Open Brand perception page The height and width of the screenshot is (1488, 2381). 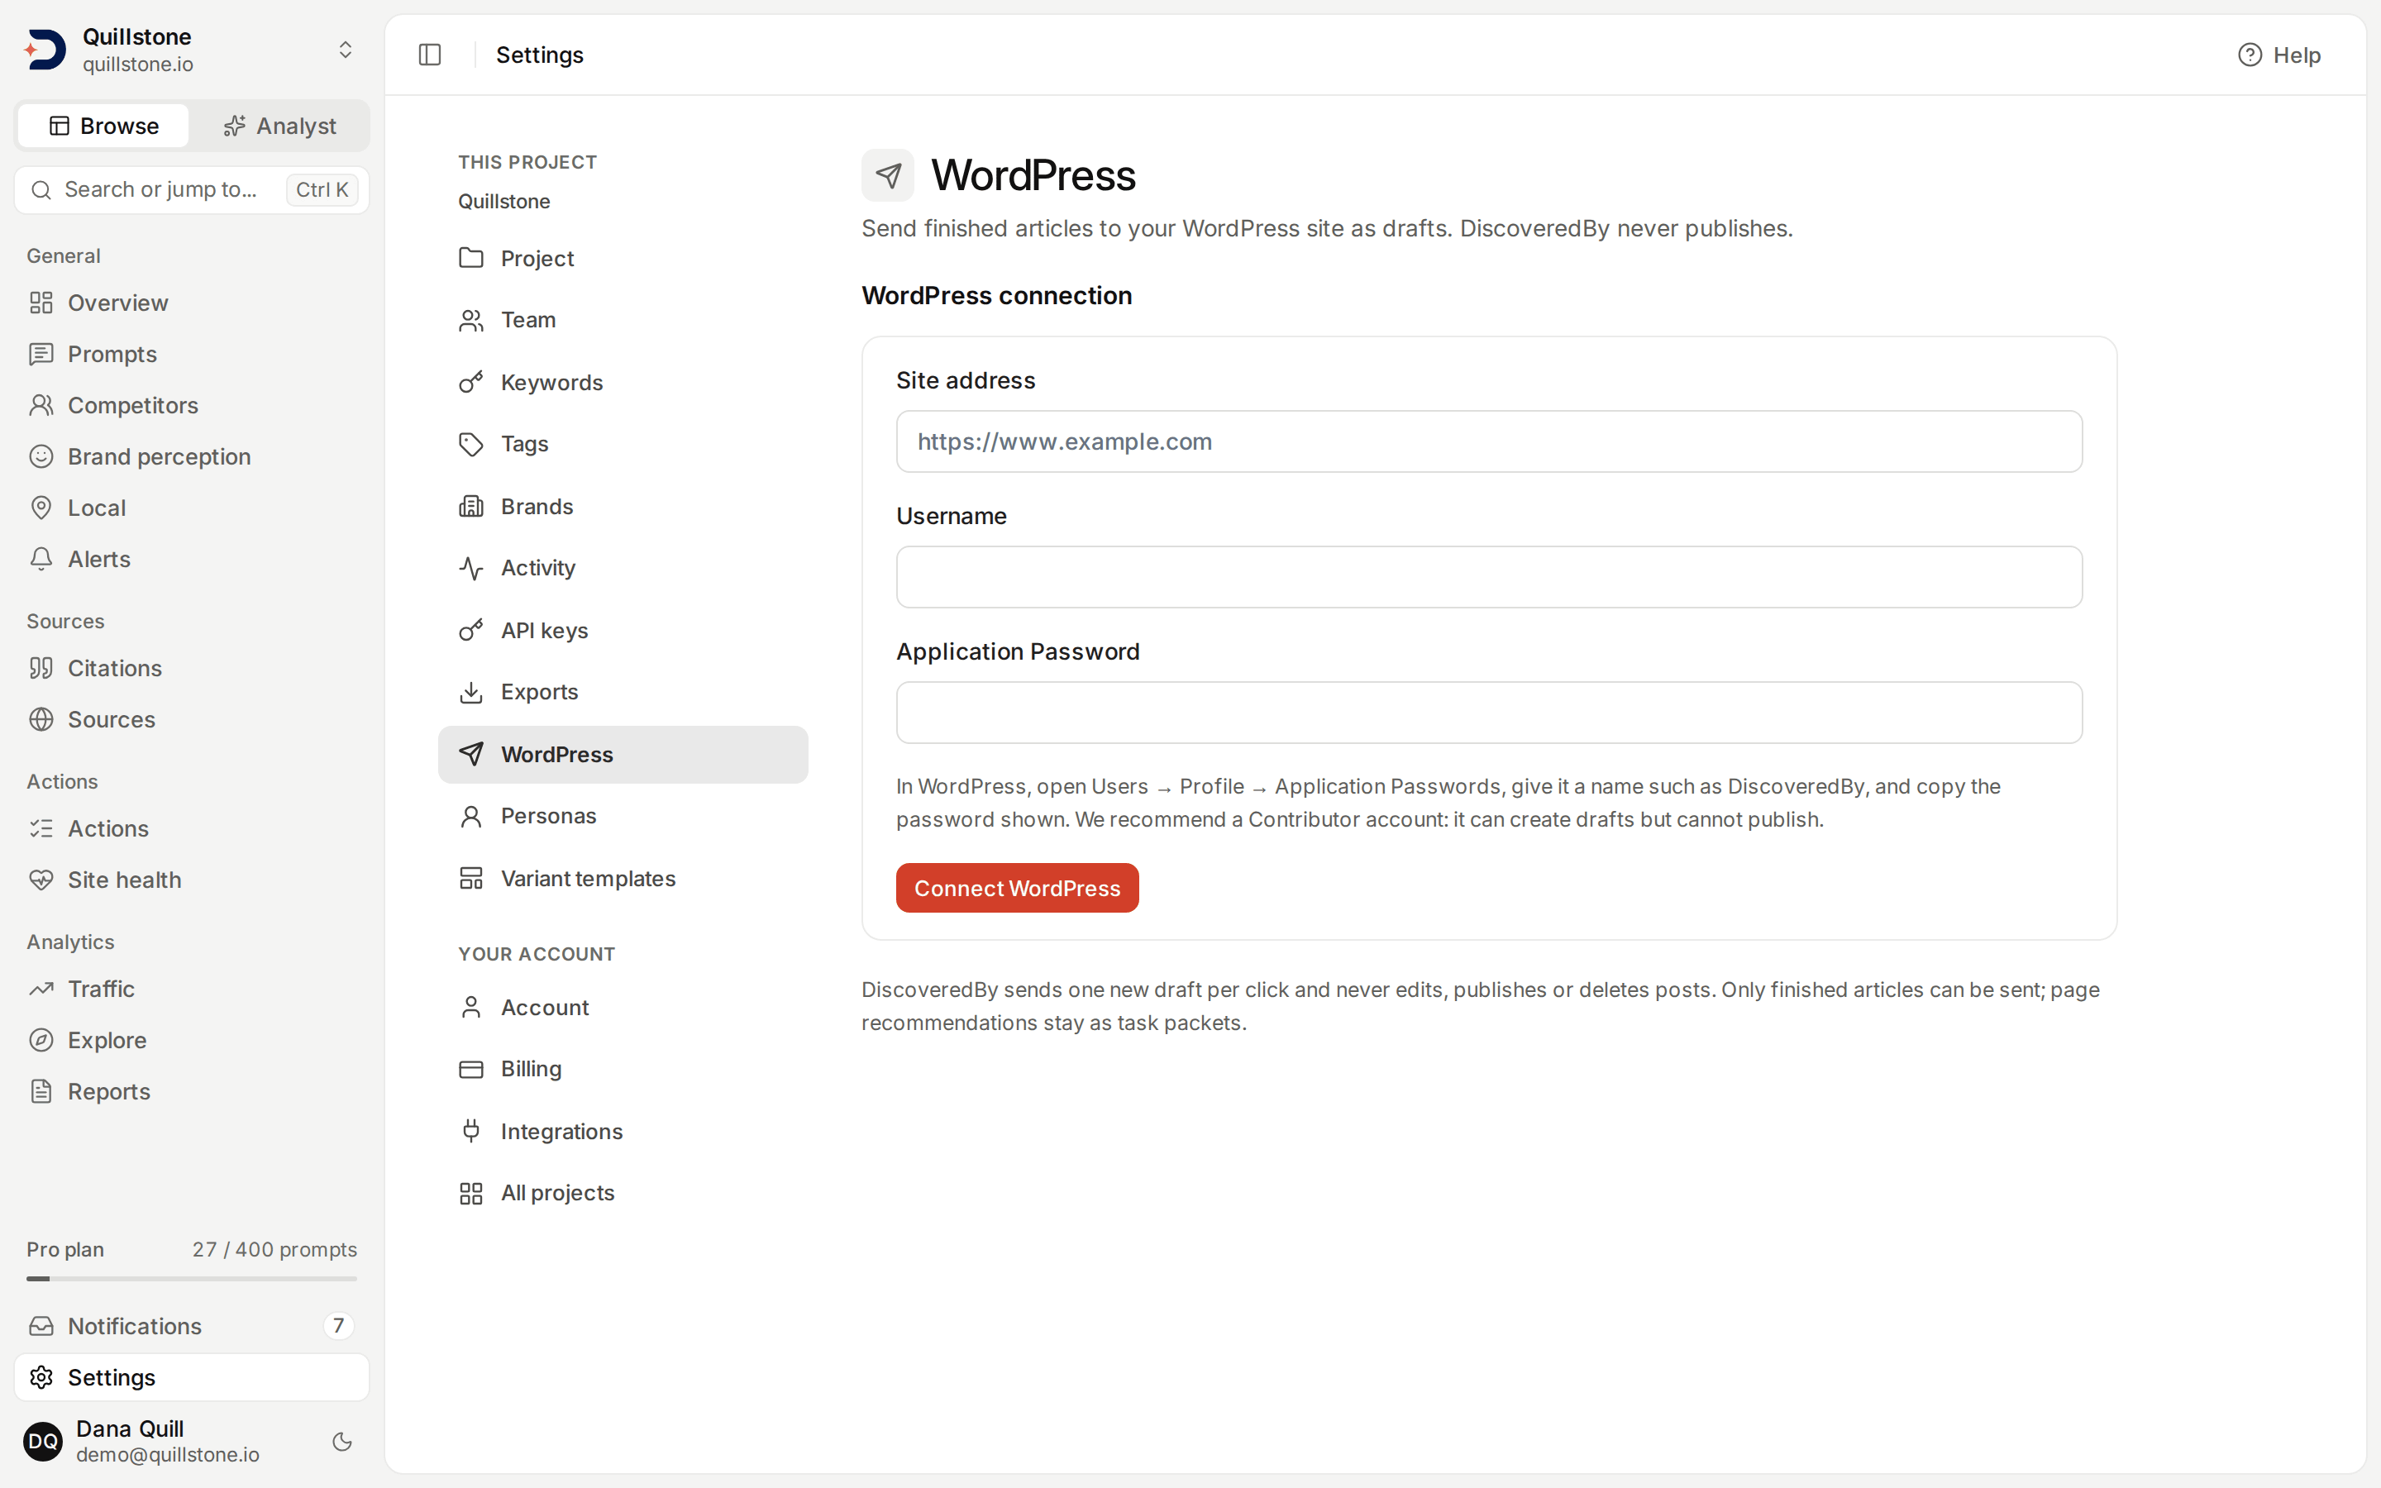(x=192, y=456)
